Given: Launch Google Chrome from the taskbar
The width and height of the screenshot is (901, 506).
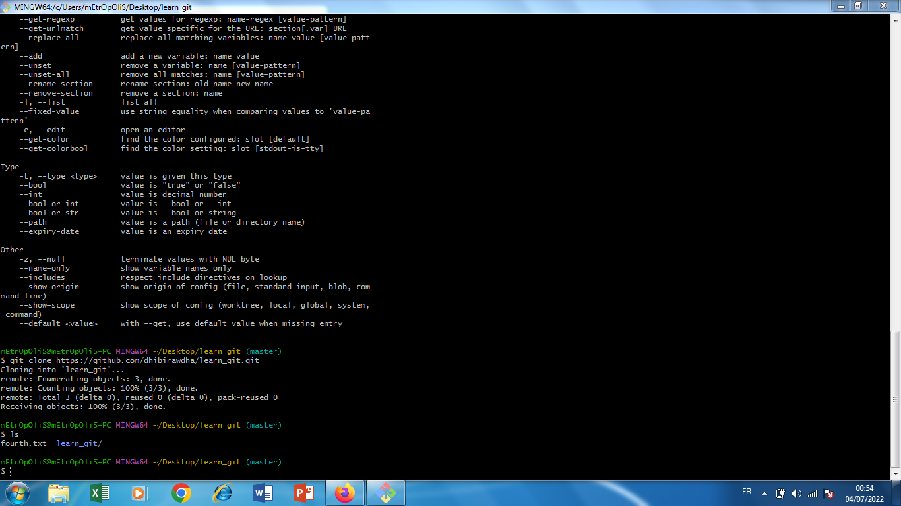Looking at the screenshot, I should pyautogui.click(x=181, y=493).
